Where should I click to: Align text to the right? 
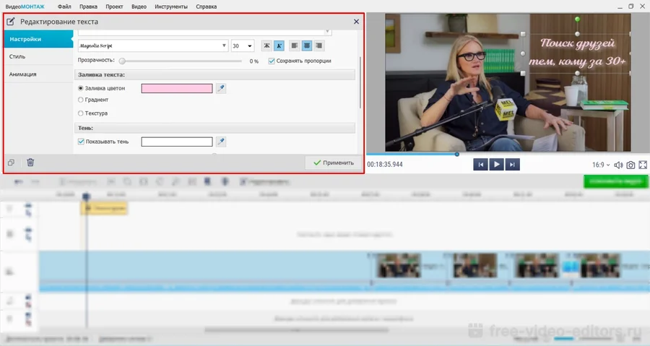tap(318, 46)
